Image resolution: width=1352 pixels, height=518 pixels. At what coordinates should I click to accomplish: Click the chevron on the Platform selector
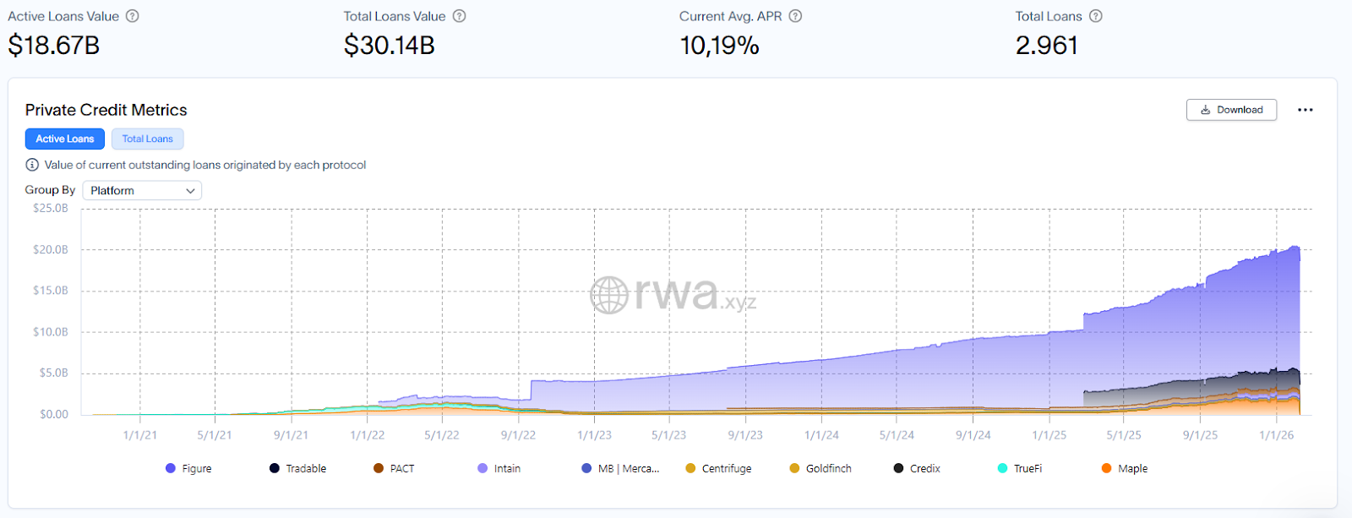click(x=190, y=190)
